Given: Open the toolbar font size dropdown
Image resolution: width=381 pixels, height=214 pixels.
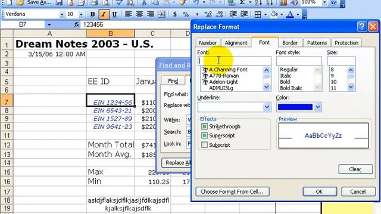Looking at the screenshot, I should point(81,14).
